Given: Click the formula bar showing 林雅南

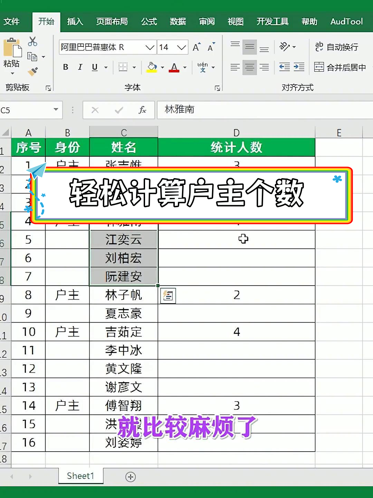Looking at the screenshot, I should (262, 110).
